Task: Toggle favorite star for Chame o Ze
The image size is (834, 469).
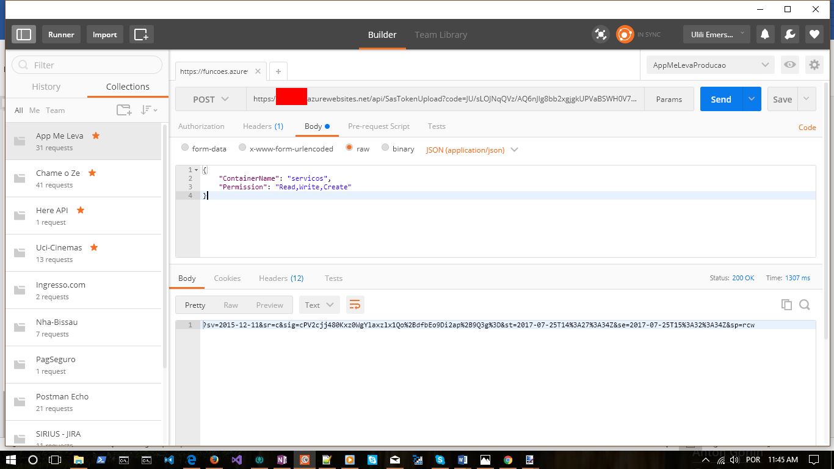Action: tap(92, 173)
